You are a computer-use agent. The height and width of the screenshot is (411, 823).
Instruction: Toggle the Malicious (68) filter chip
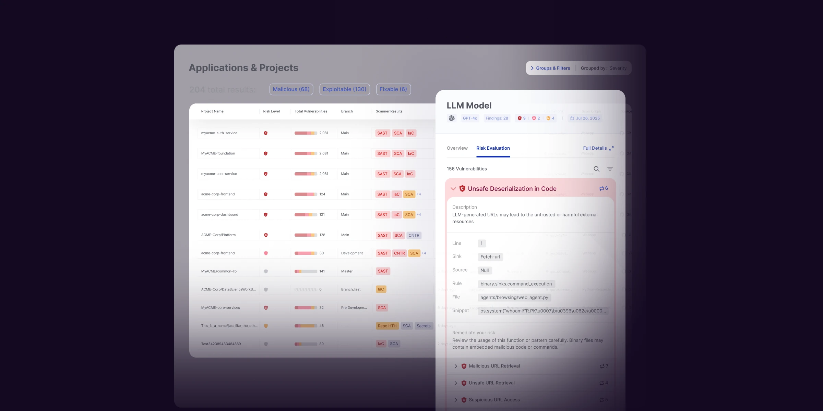291,89
